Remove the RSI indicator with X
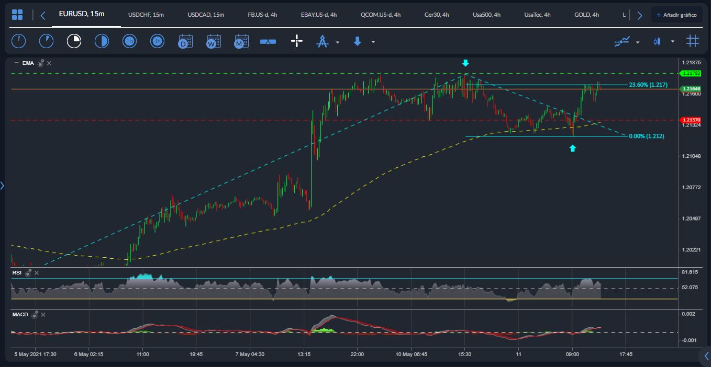Image resolution: width=711 pixels, height=367 pixels. (x=37, y=272)
